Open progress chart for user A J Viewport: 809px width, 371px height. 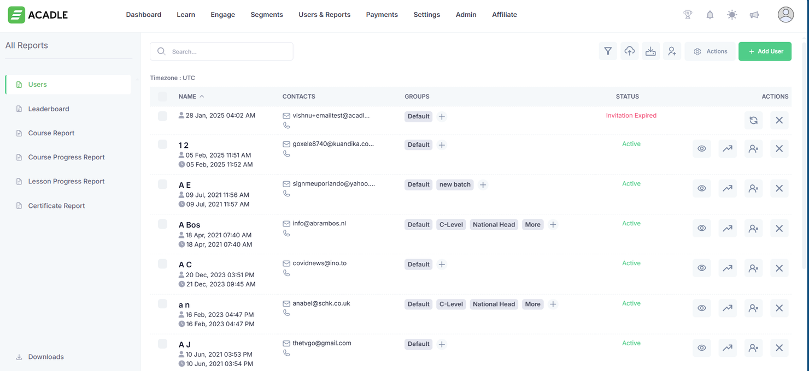pyautogui.click(x=727, y=348)
